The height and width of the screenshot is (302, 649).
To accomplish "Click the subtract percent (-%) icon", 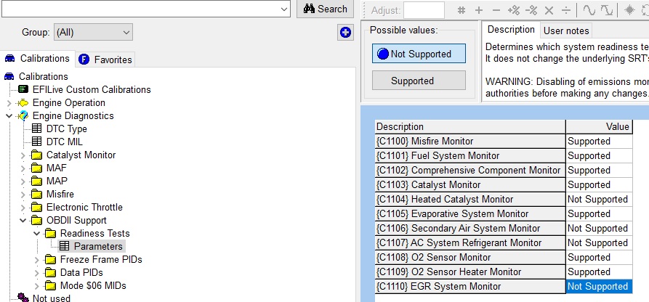I will coord(531,10).
